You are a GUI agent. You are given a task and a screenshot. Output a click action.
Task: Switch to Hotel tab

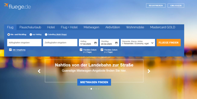pos(51,27)
